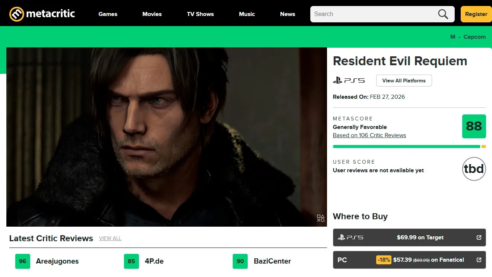Viewport: 492px width, 277px height.
Task: Buy PS5 version for $69.99 on Target
Action: pyautogui.click(x=409, y=237)
